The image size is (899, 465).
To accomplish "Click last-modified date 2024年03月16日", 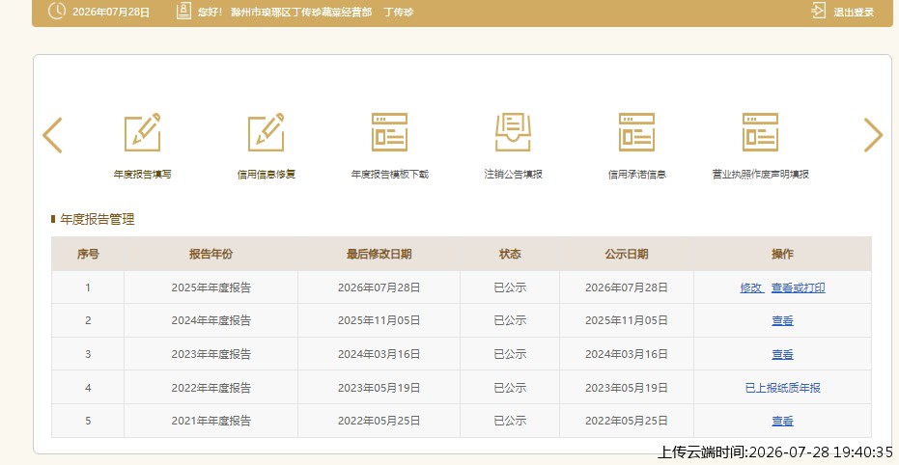I will [379, 354].
